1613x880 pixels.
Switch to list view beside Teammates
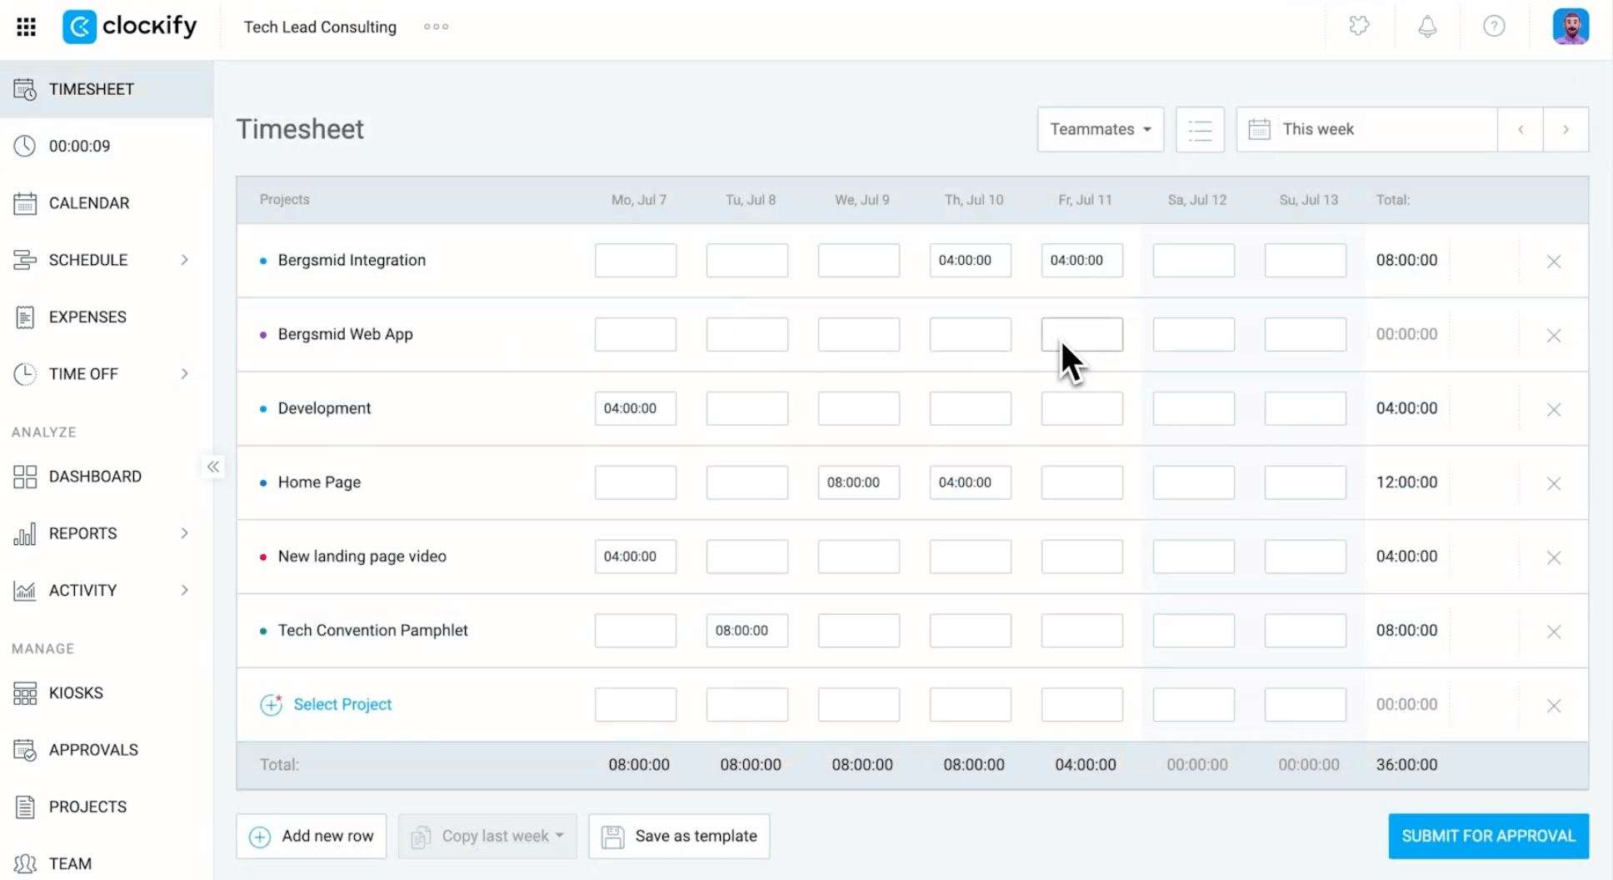1199,129
